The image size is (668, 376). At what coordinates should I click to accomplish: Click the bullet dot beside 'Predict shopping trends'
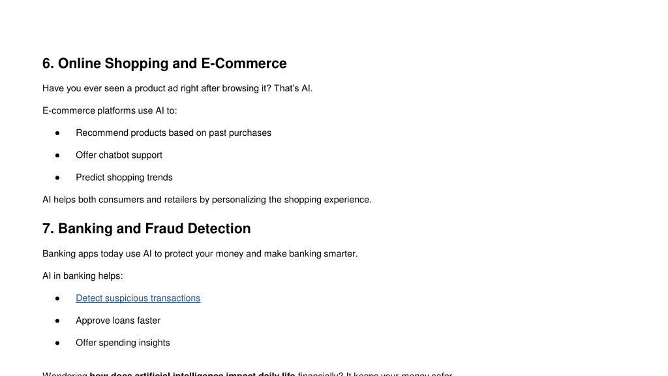pyautogui.click(x=57, y=178)
